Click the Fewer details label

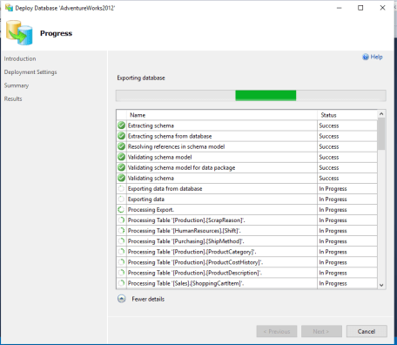pos(148,299)
